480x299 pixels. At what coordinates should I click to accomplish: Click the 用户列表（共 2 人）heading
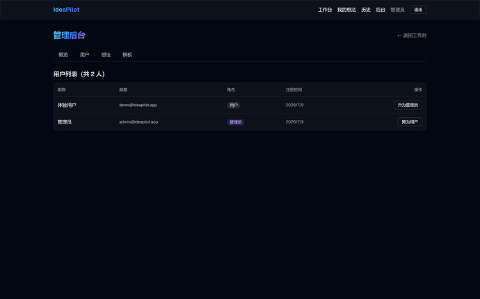click(x=79, y=74)
